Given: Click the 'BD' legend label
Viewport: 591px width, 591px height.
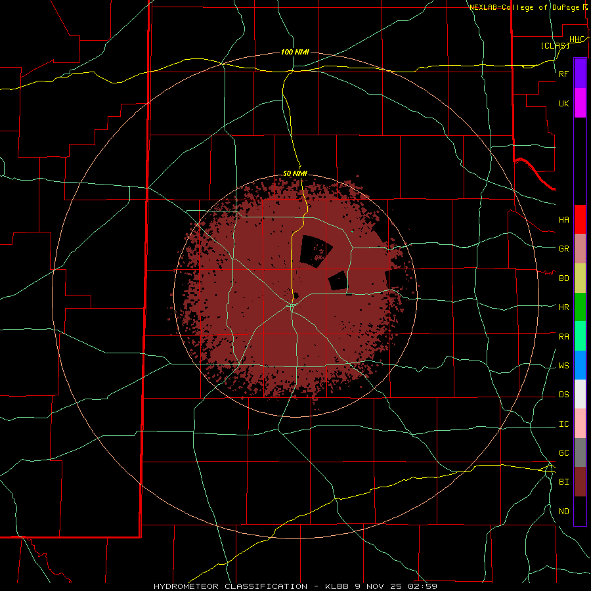Looking at the screenshot, I should (564, 278).
